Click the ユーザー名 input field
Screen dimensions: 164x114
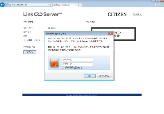click(x=77, y=59)
